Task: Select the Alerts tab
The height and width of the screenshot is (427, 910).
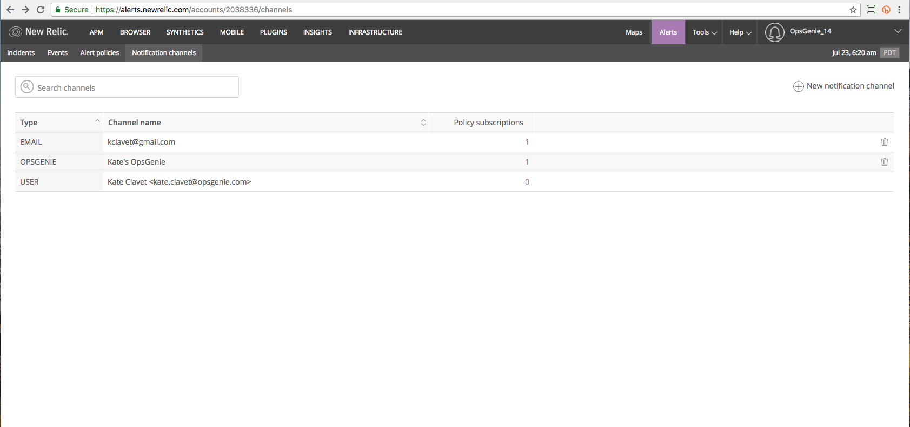Action: 668,32
